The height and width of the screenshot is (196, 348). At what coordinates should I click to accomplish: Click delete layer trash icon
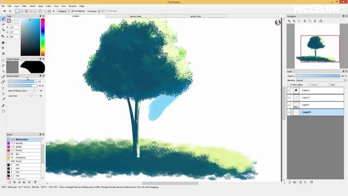pos(312,182)
